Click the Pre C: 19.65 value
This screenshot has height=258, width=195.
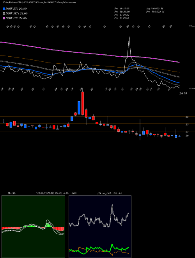122,18
